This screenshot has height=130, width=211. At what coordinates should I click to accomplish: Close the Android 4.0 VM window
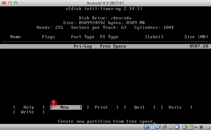pyautogui.click(x=4, y=3)
